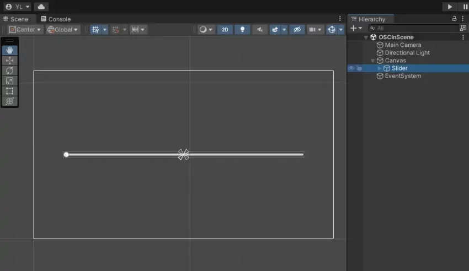Toggle scene lighting bulb
The image size is (469, 271).
[x=242, y=30]
